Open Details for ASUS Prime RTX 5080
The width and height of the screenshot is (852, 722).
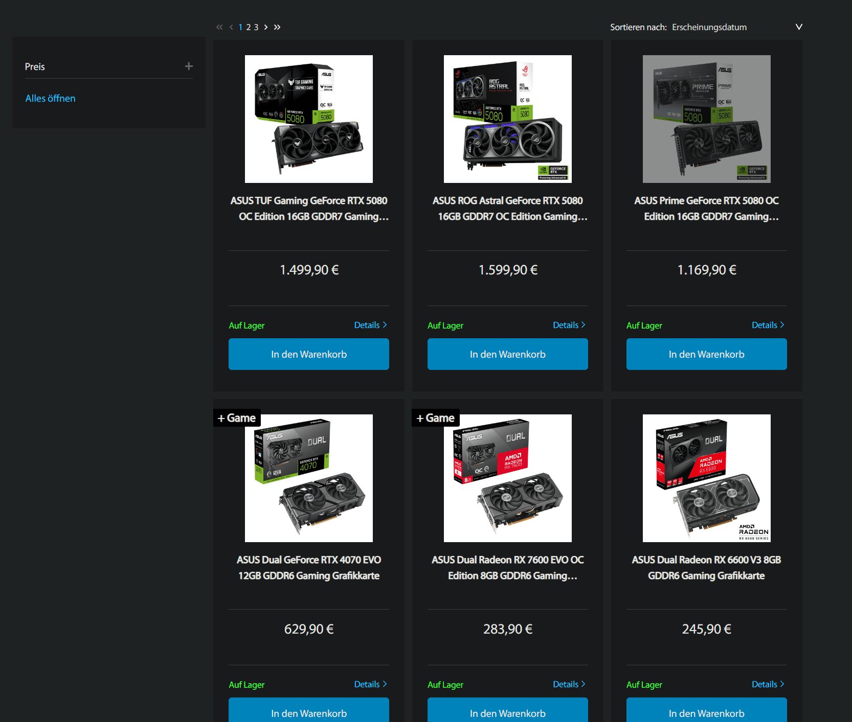point(768,325)
